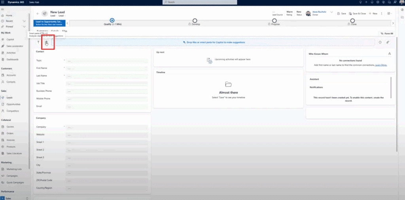Open Products under Collateral
The width and height of the screenshot is (405, 200).
tap(11, 147)
